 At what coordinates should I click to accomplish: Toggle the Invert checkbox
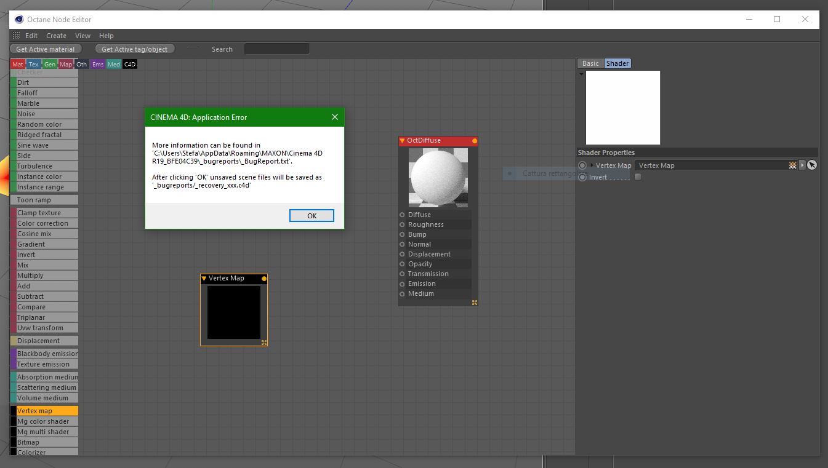click(638, 177)
